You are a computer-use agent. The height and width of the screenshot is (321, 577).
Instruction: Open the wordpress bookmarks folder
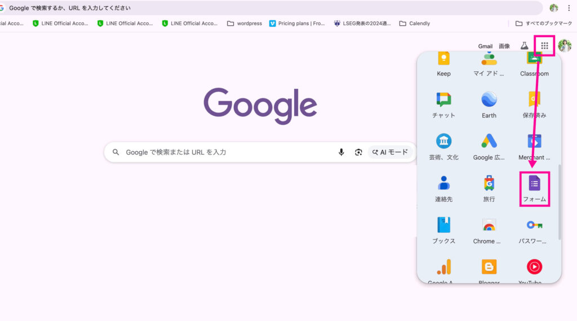pyautogui.click(x=245, y=24)
